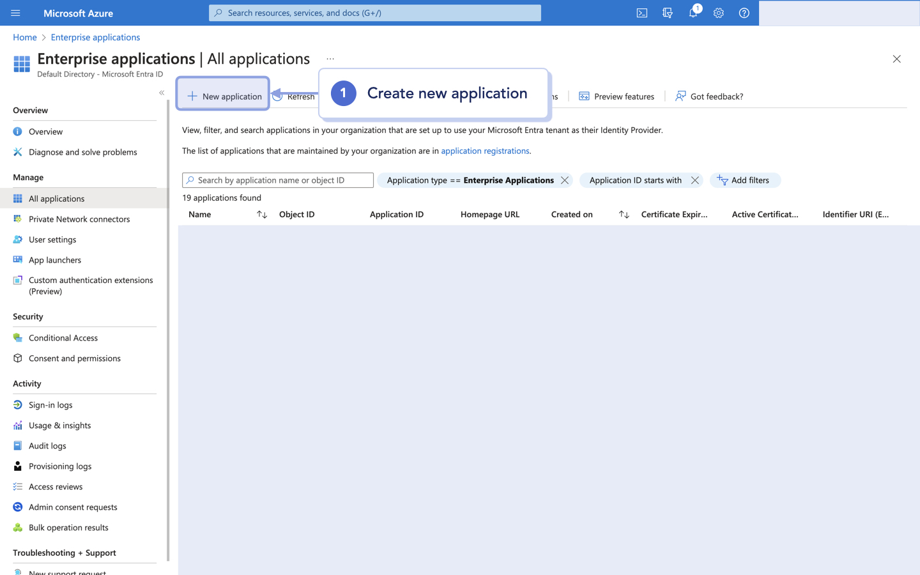Clear the Application ID starts with filter
The width and height of the screenshot is (920, 575).
(694, 180)
